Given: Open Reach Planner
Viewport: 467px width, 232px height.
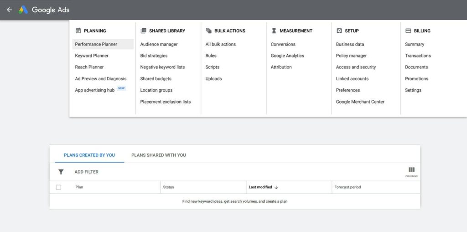Looking at the screenshot, I should [89, 67].
